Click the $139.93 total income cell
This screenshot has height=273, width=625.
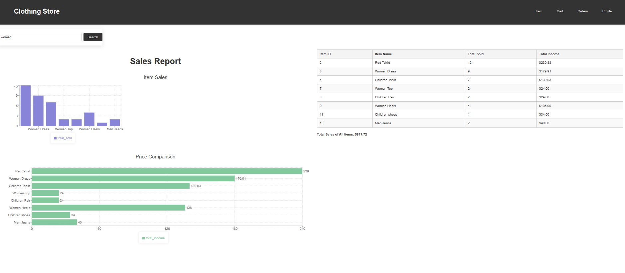point(579,80)
